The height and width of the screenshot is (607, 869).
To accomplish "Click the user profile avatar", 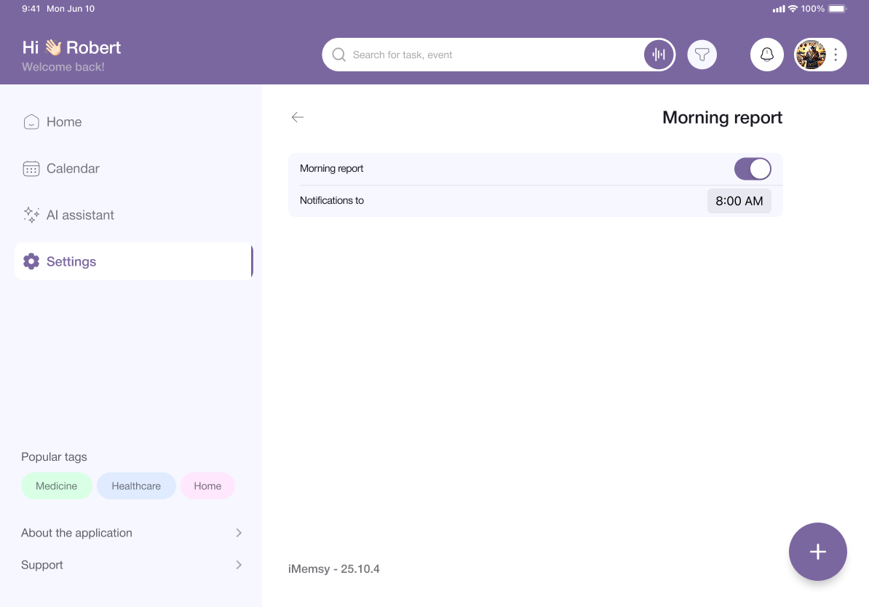I will point(811,55).
